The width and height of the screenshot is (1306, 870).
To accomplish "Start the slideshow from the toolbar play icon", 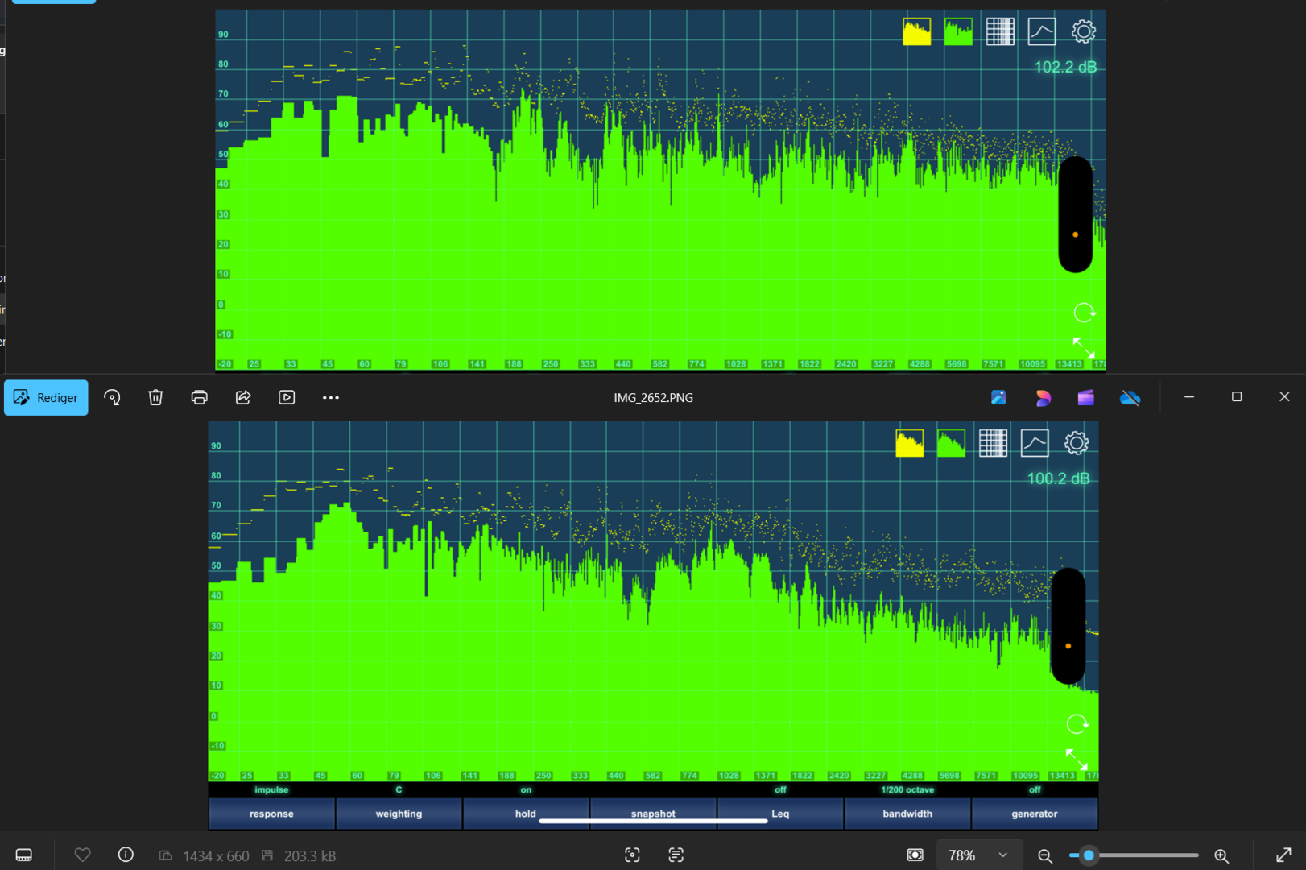I will pos(287,397).
